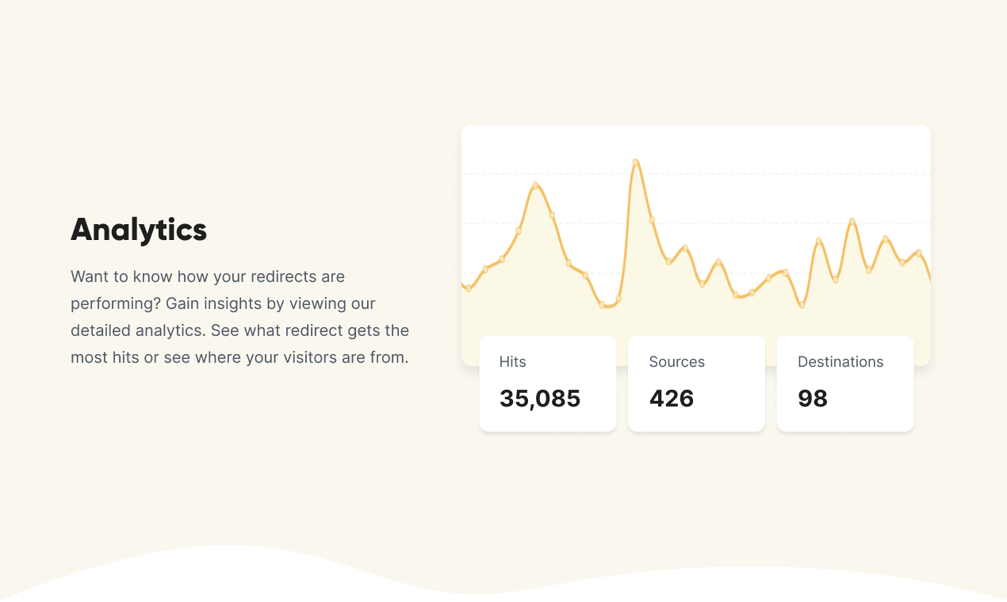Click the second-highest peak data point on the chart
This screenshot has width=1007, height=602.
click(x=536, y=185)
